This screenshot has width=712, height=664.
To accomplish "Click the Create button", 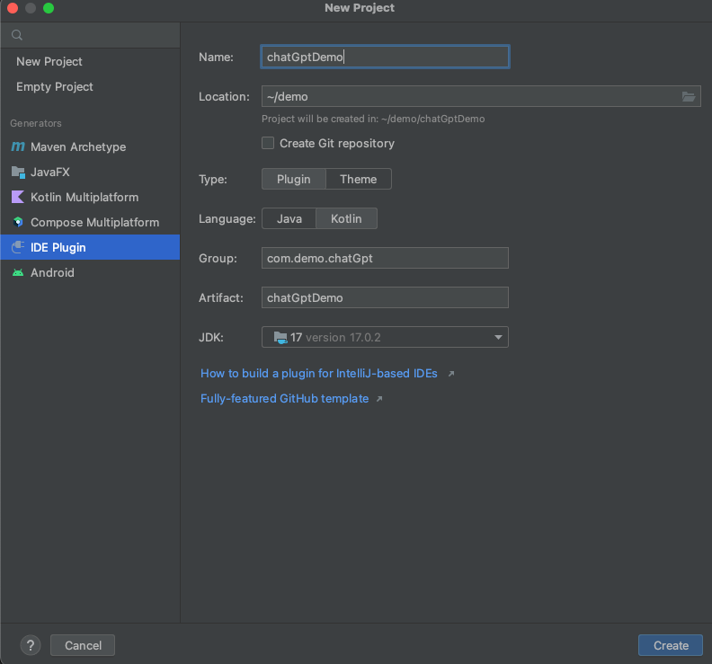I will tap(671, 645).
